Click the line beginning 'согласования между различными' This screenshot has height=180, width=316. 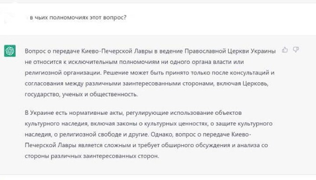click(x=147, y=84)
